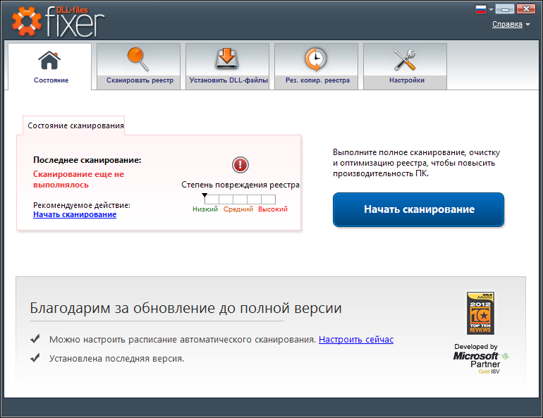Click the Средний level label
Image resolution: width=543 pixels, height=418 pixels.
click(238, 209)
